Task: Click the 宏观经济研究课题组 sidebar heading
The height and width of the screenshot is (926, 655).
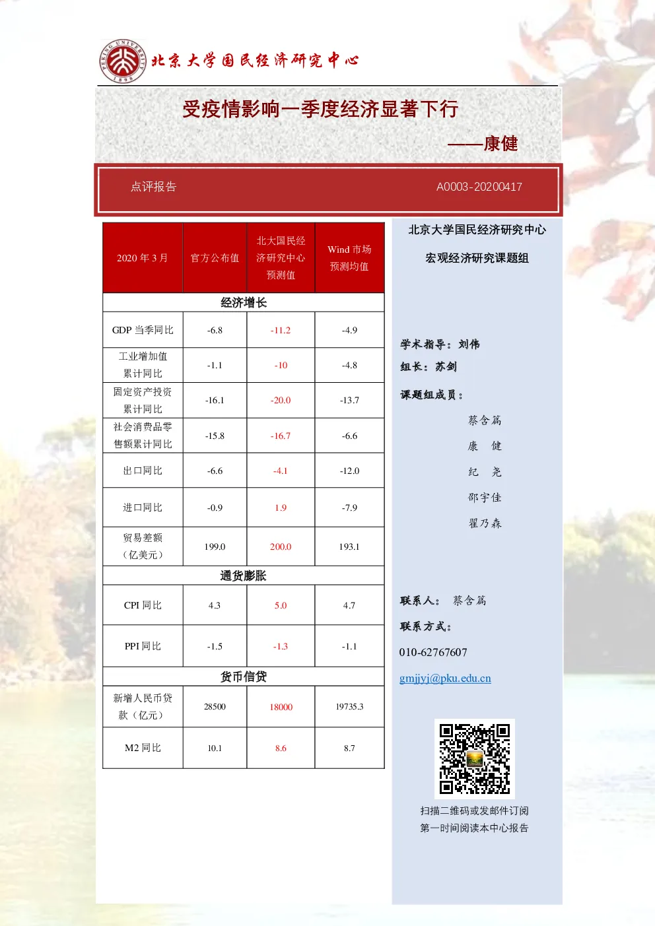Action: pos(477,258)
